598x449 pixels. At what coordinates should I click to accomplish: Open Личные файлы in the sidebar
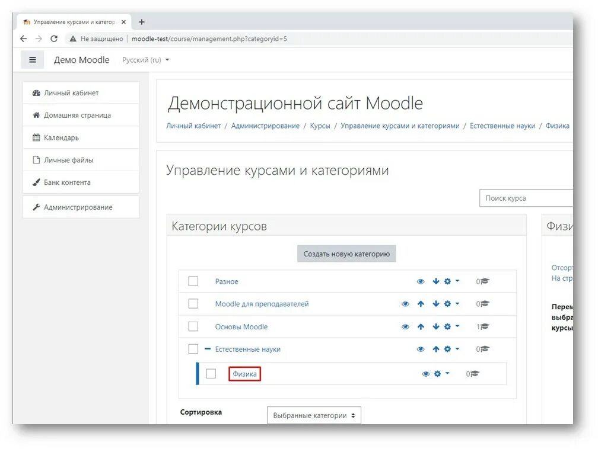[x=81, y=160]
